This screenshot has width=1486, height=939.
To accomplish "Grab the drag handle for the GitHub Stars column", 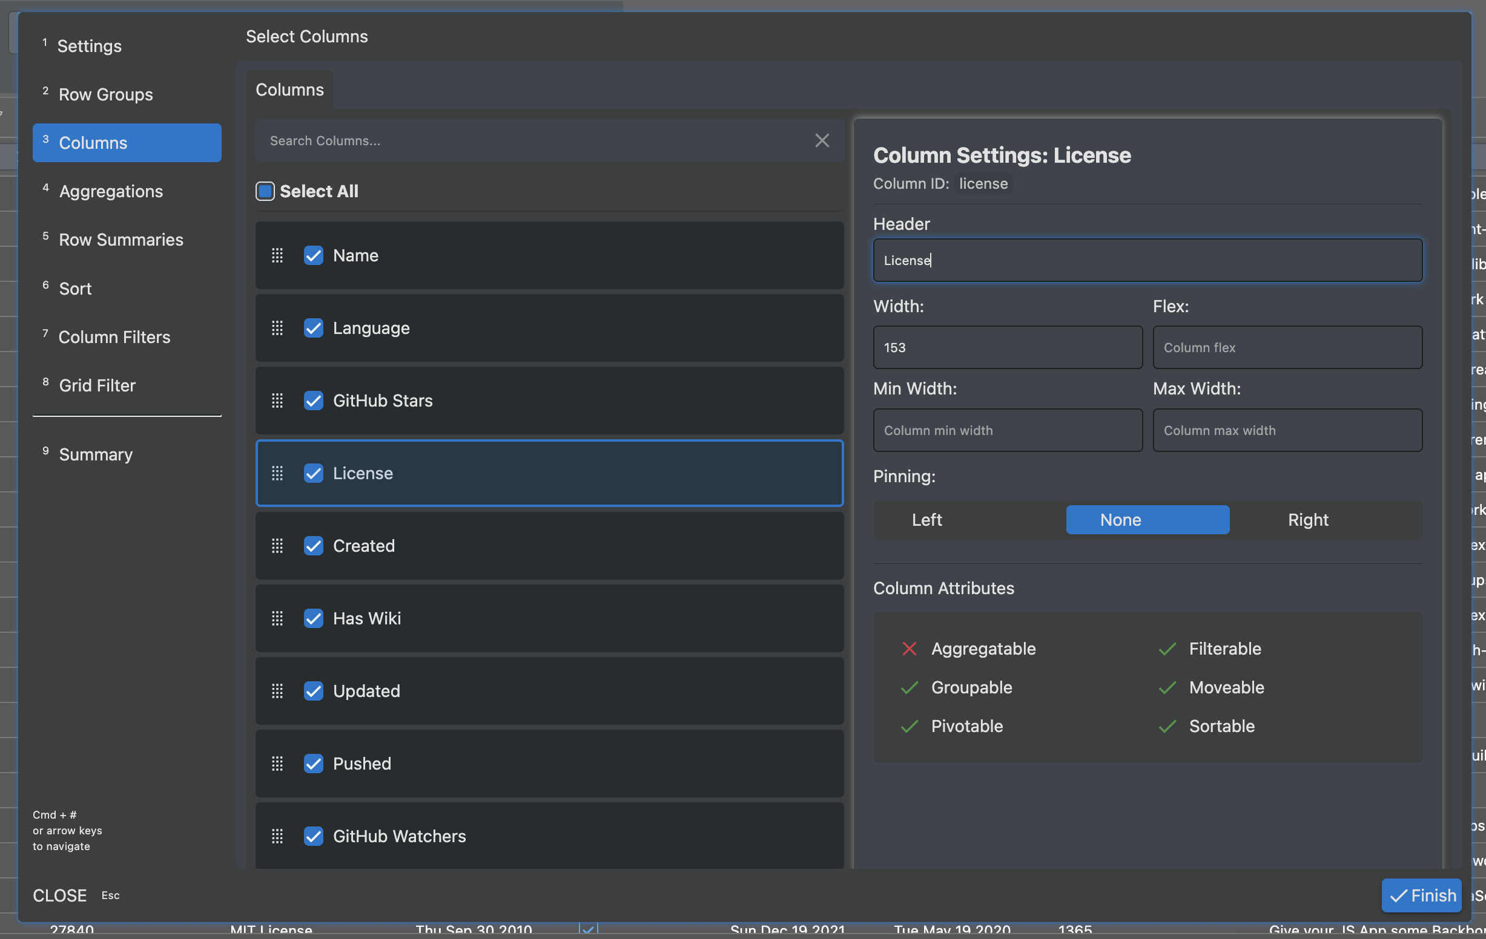I will coord(278,401).
